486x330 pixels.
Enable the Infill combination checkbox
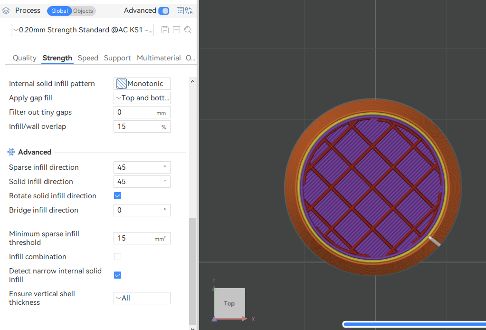[117, 256]
